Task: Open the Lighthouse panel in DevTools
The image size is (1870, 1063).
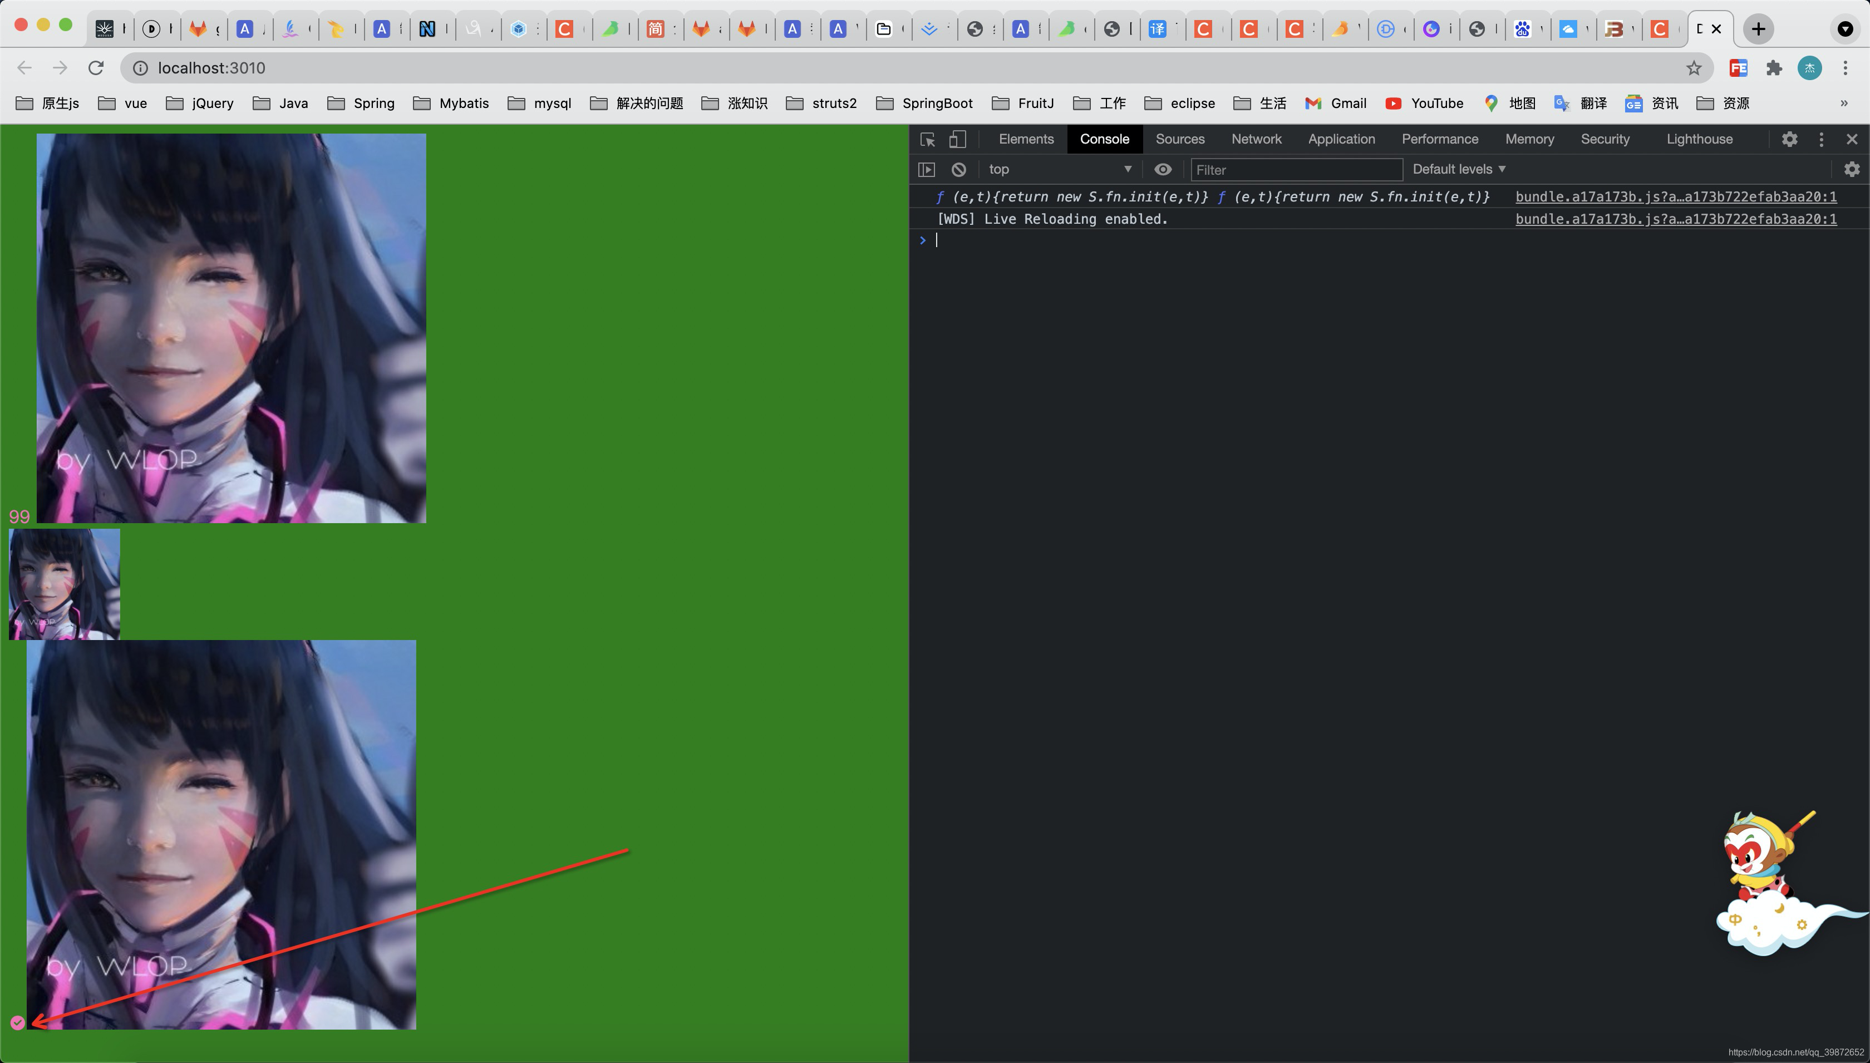Action: pos(1698,139)
